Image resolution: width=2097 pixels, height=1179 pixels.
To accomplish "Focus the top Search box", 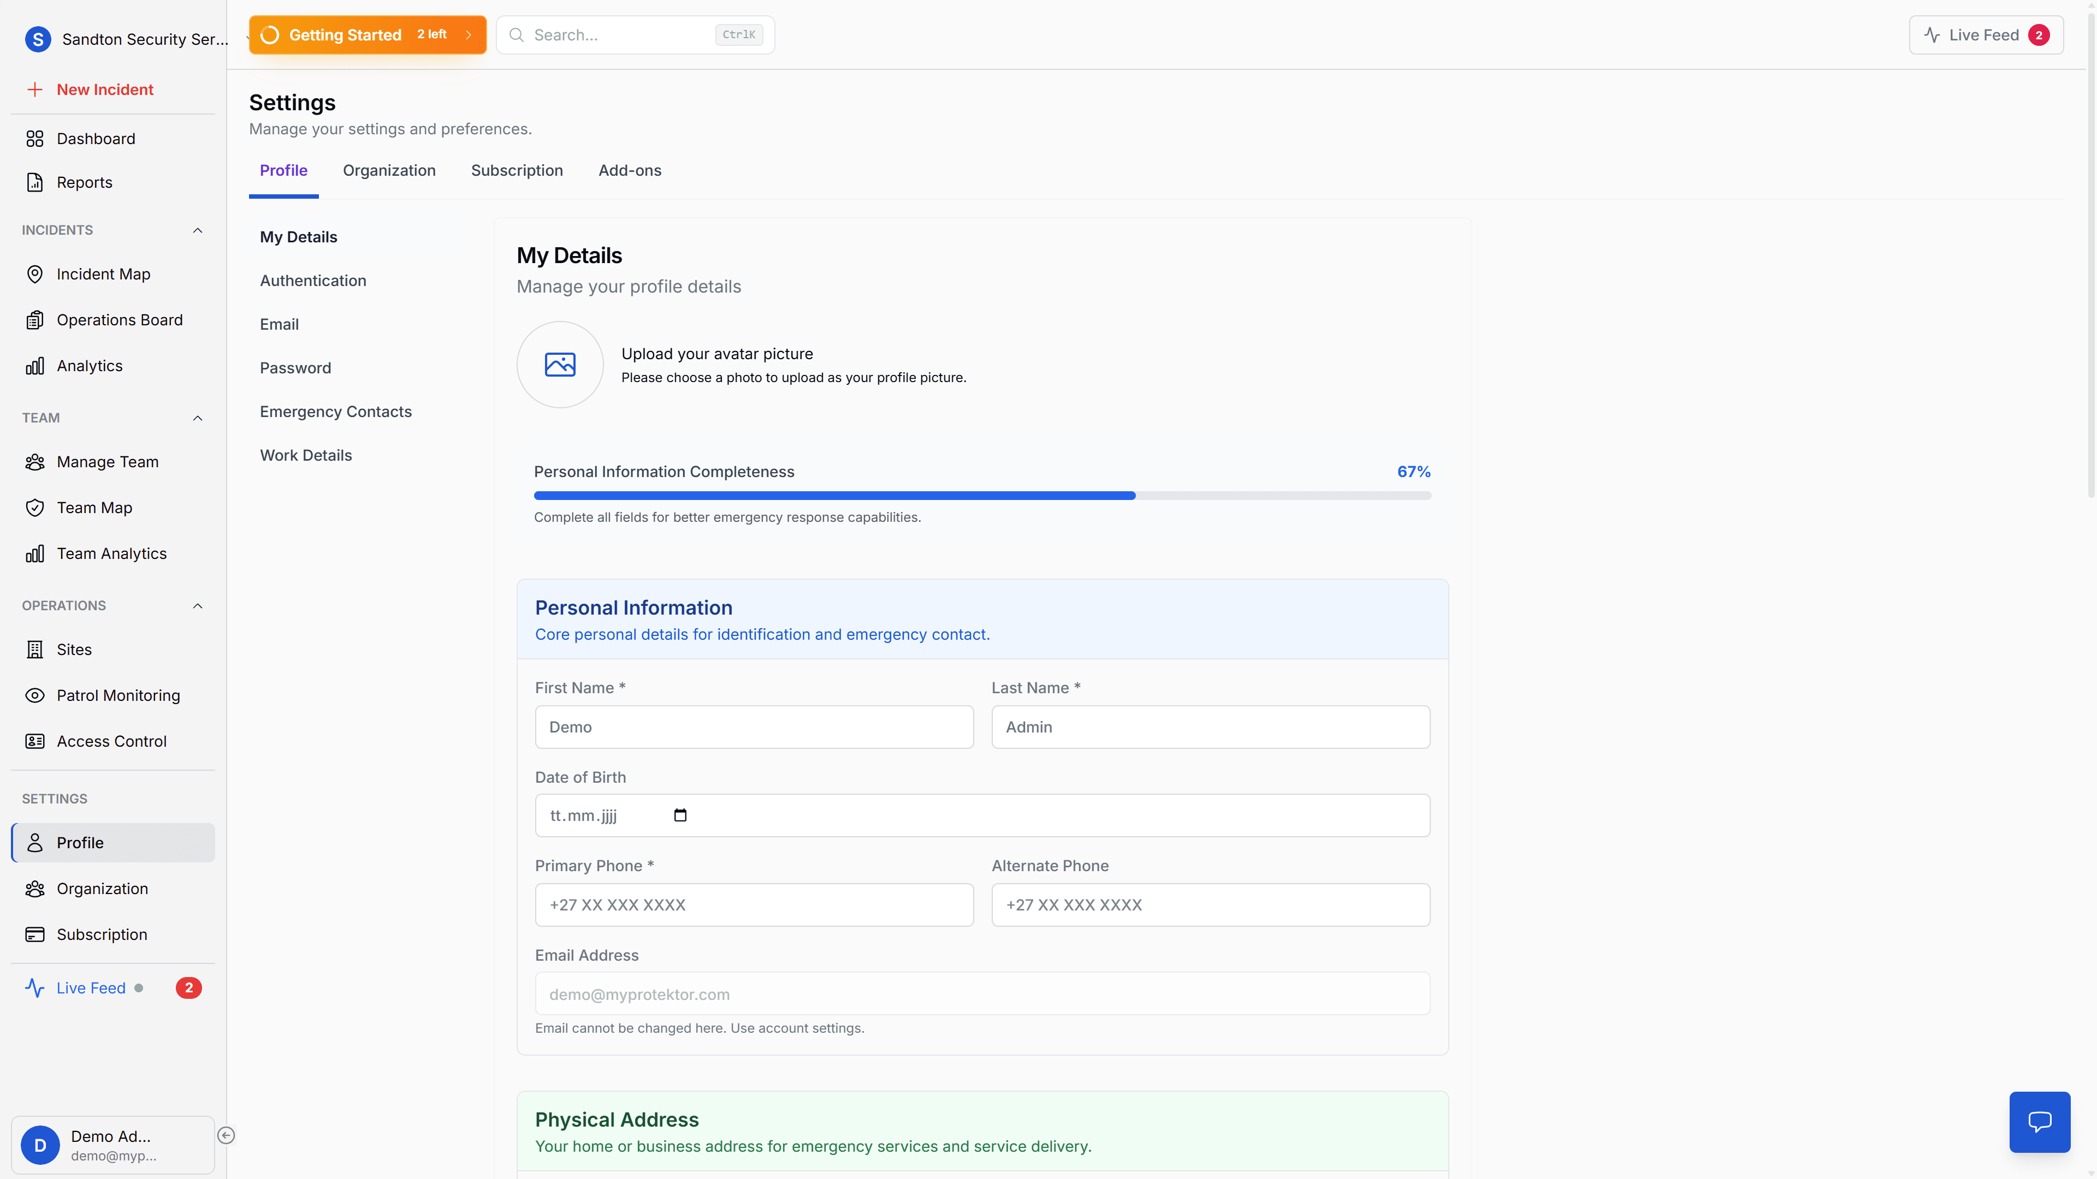I will (x=636, y=35).
